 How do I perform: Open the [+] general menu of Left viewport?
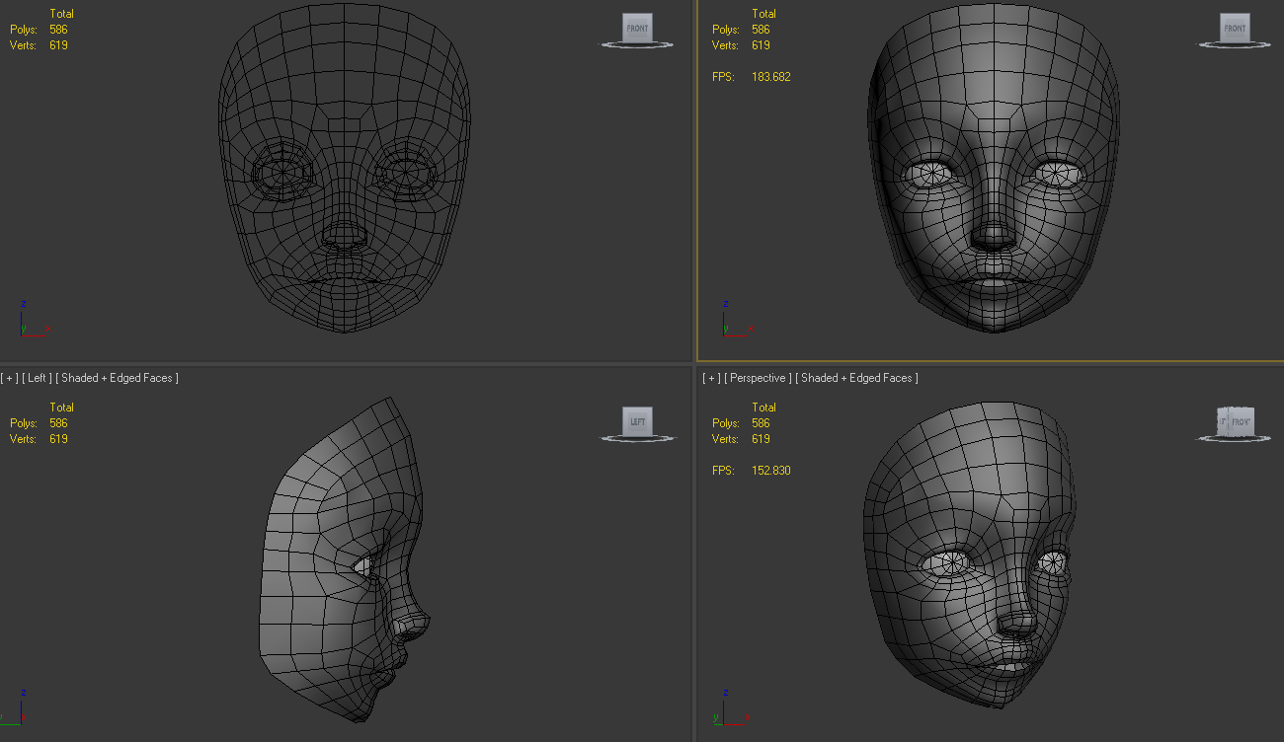click(9, 378)
